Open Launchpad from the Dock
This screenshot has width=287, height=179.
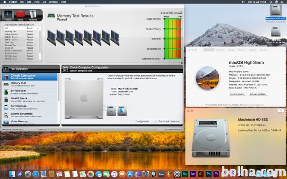point(28,174)
